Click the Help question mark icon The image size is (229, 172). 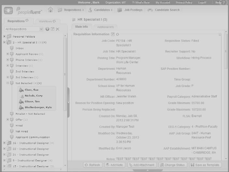(224, 3)
